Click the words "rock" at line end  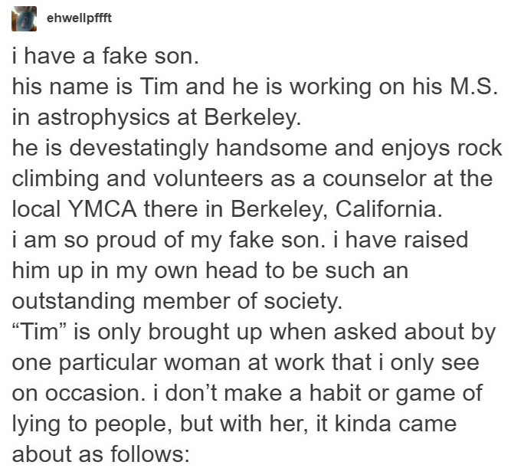[x=476, y=147]
